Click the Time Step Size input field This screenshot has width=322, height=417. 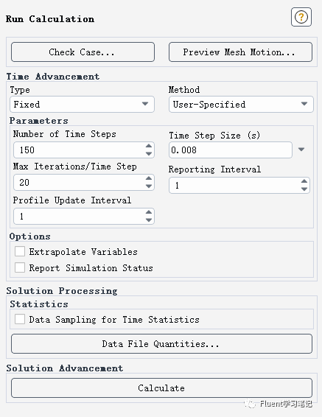(231, 150)
